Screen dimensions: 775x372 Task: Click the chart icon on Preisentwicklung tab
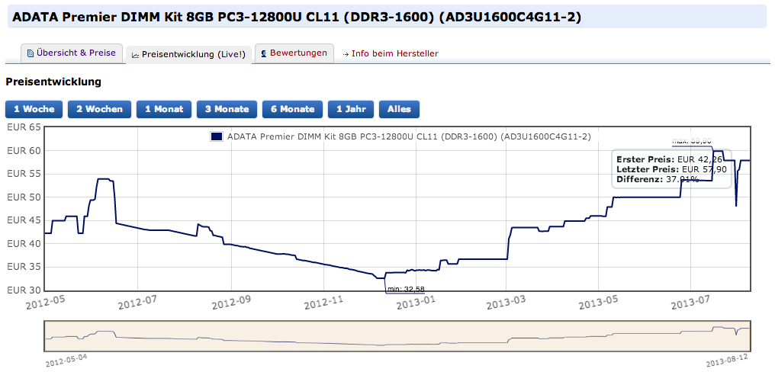click(136, 55)
